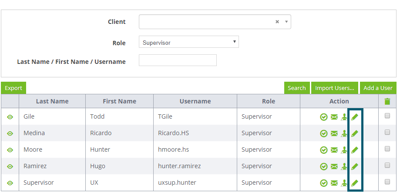Edit user Medina with pencil icon
The width and height of the screenshot is (400, 196).
click(x=355, y=133)
